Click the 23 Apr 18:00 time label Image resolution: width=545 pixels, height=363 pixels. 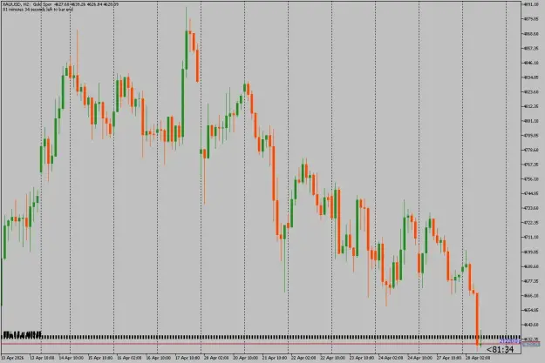tap(362, 358)
